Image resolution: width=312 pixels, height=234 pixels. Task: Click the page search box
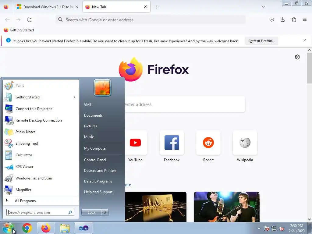tap(185, 105)
